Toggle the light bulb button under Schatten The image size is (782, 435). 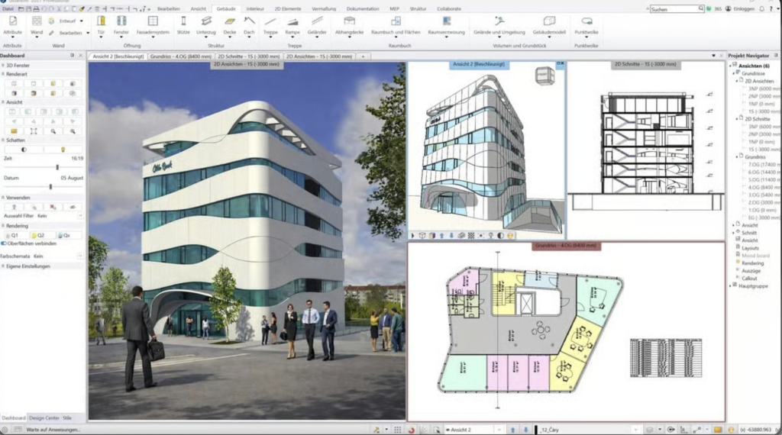(63, 150)
